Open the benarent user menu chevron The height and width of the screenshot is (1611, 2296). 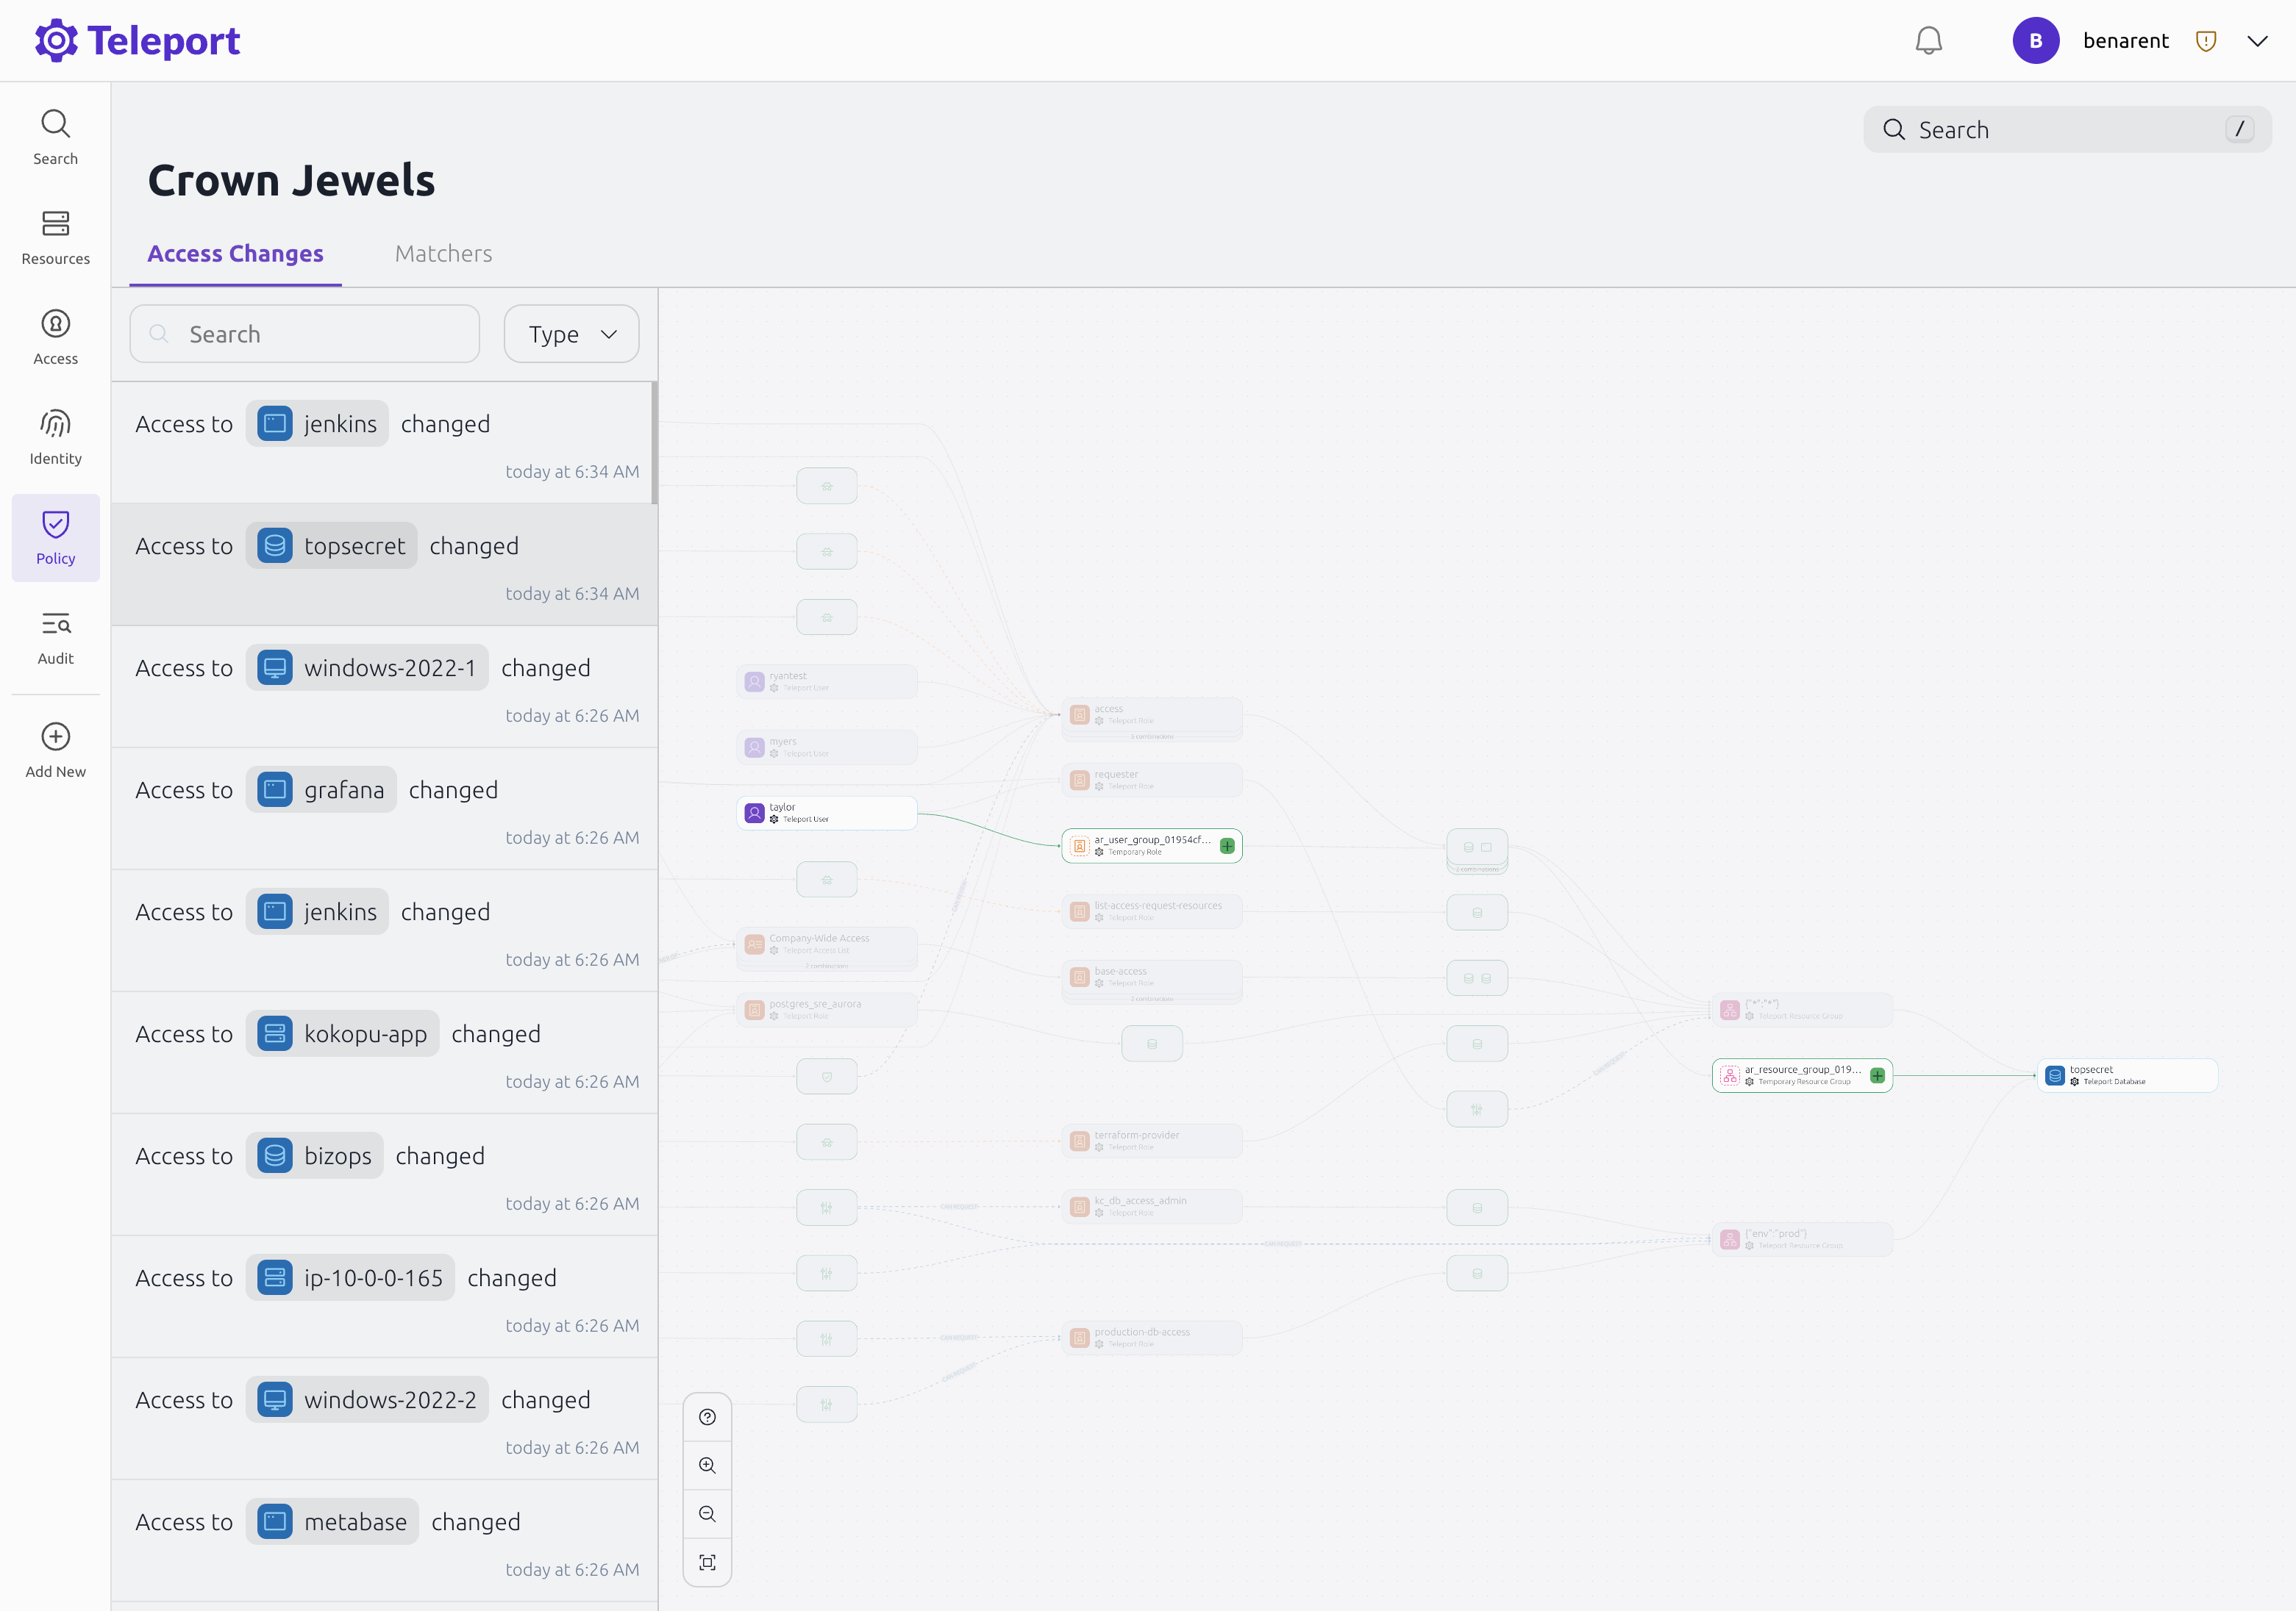(x=2257, y=41)
